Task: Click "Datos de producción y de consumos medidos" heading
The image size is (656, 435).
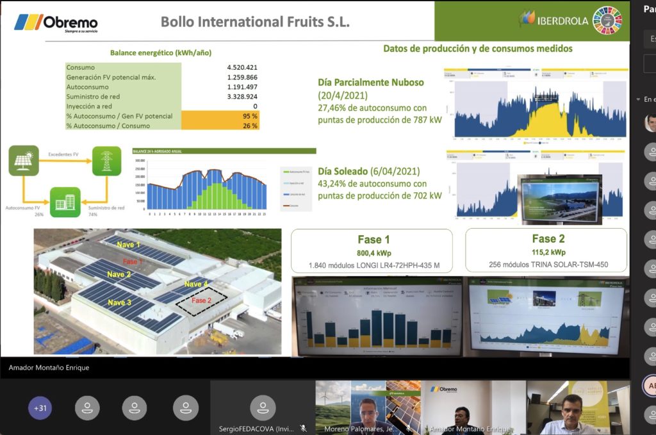Action: (x=478, y=49)
